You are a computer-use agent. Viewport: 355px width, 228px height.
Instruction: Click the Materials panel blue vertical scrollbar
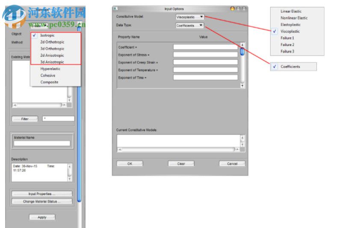pyautogui.click(x=79, y=113)
